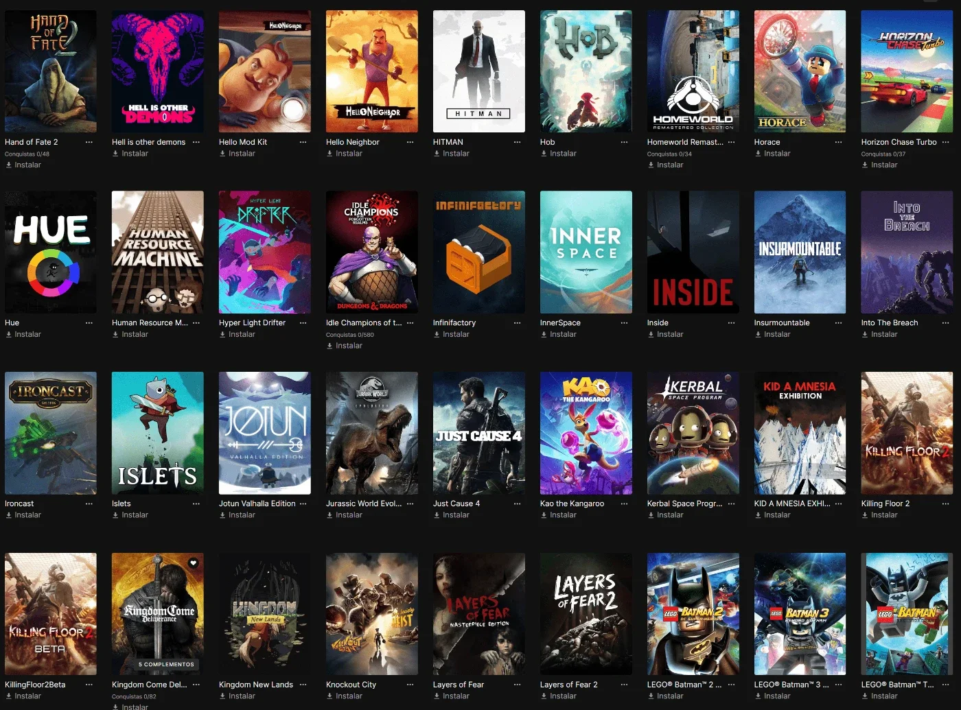The height and width of the screenshot is (710, 961).
Task: Install Kerbal Space Program
Action: 666,515
